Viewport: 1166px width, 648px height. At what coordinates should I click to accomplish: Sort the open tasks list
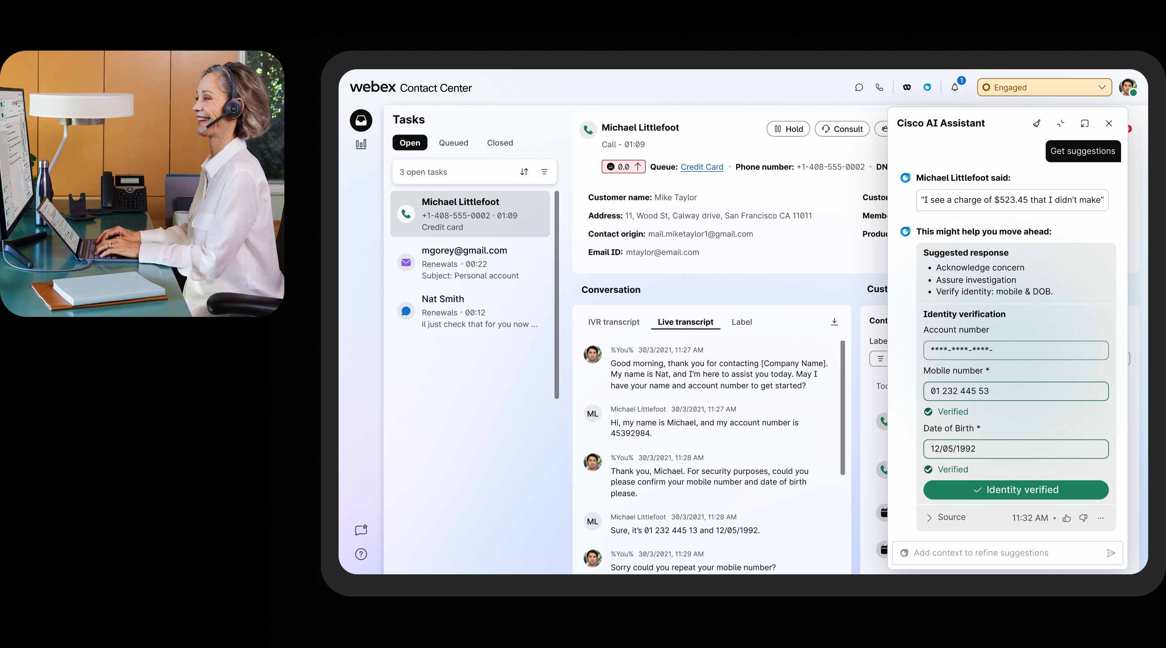click(x=524, y=172)
